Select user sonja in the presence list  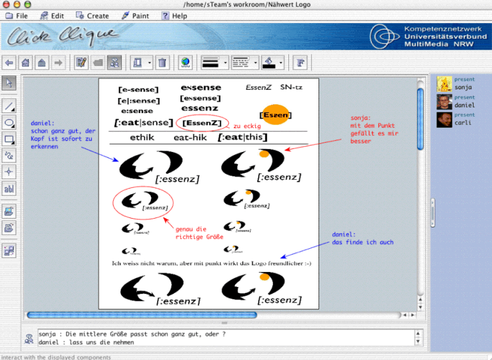click(x=463, y=87)
